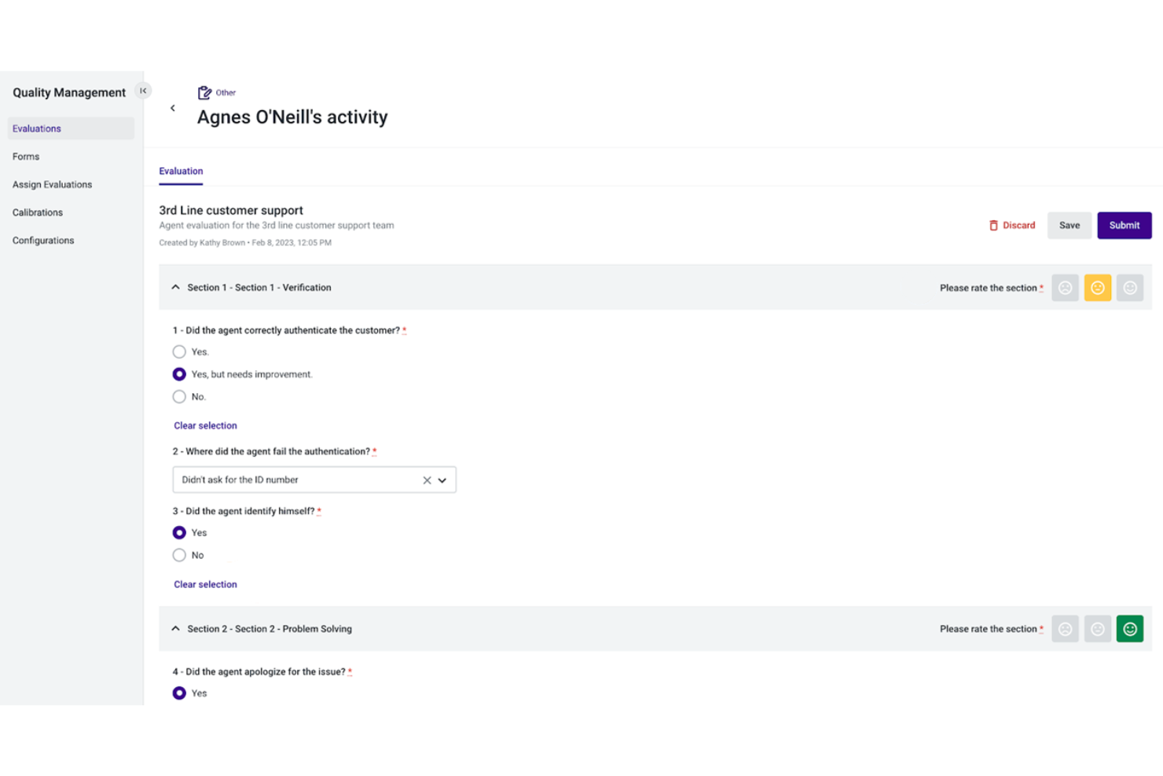
Task: Submit the evaluation
Action: (1124, 225)
